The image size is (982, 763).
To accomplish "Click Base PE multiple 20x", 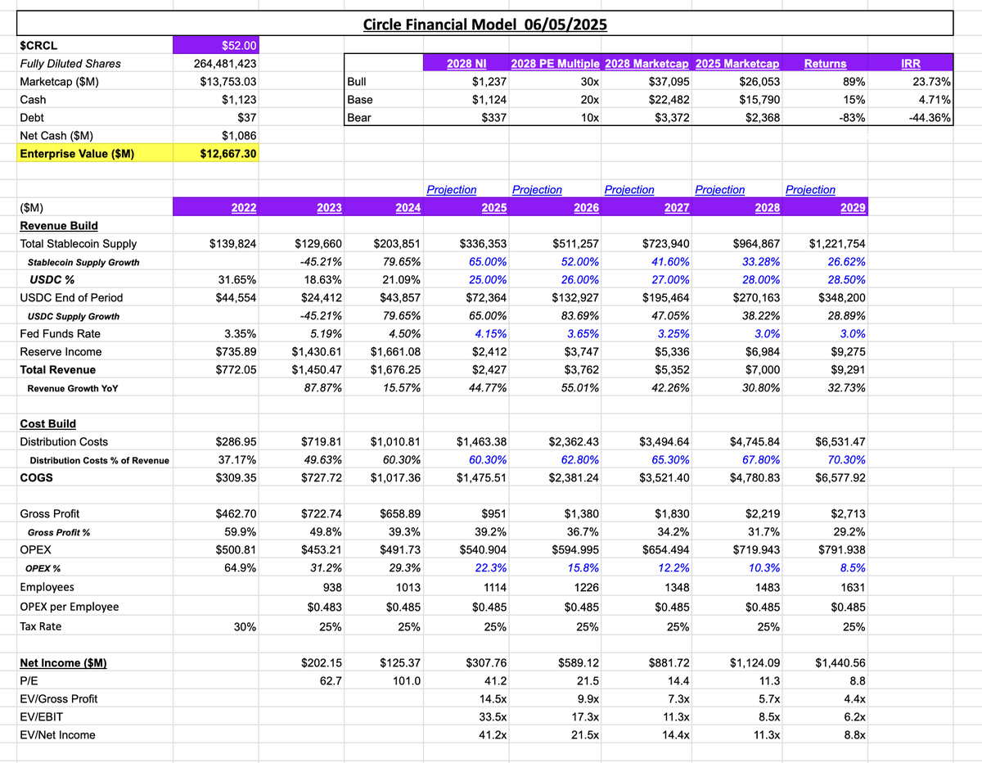I will tap(590, 100).
